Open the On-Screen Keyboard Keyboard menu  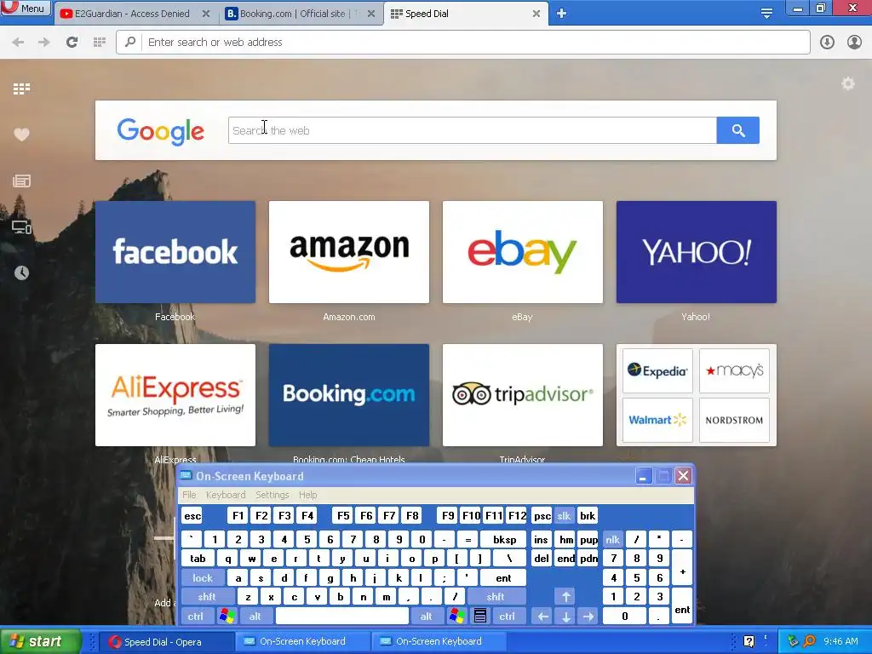[225, 495]
